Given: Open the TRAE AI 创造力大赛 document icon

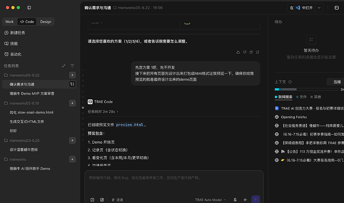Looking at the screenshot, I should tap(277, 108).
